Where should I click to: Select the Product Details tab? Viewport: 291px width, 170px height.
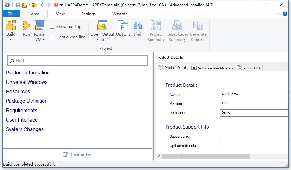[173, 68]
